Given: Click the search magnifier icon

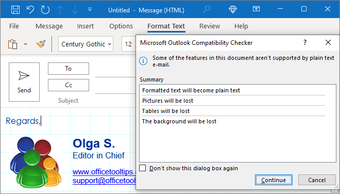Looking at the screenshot, I should [x=207, y=10].
